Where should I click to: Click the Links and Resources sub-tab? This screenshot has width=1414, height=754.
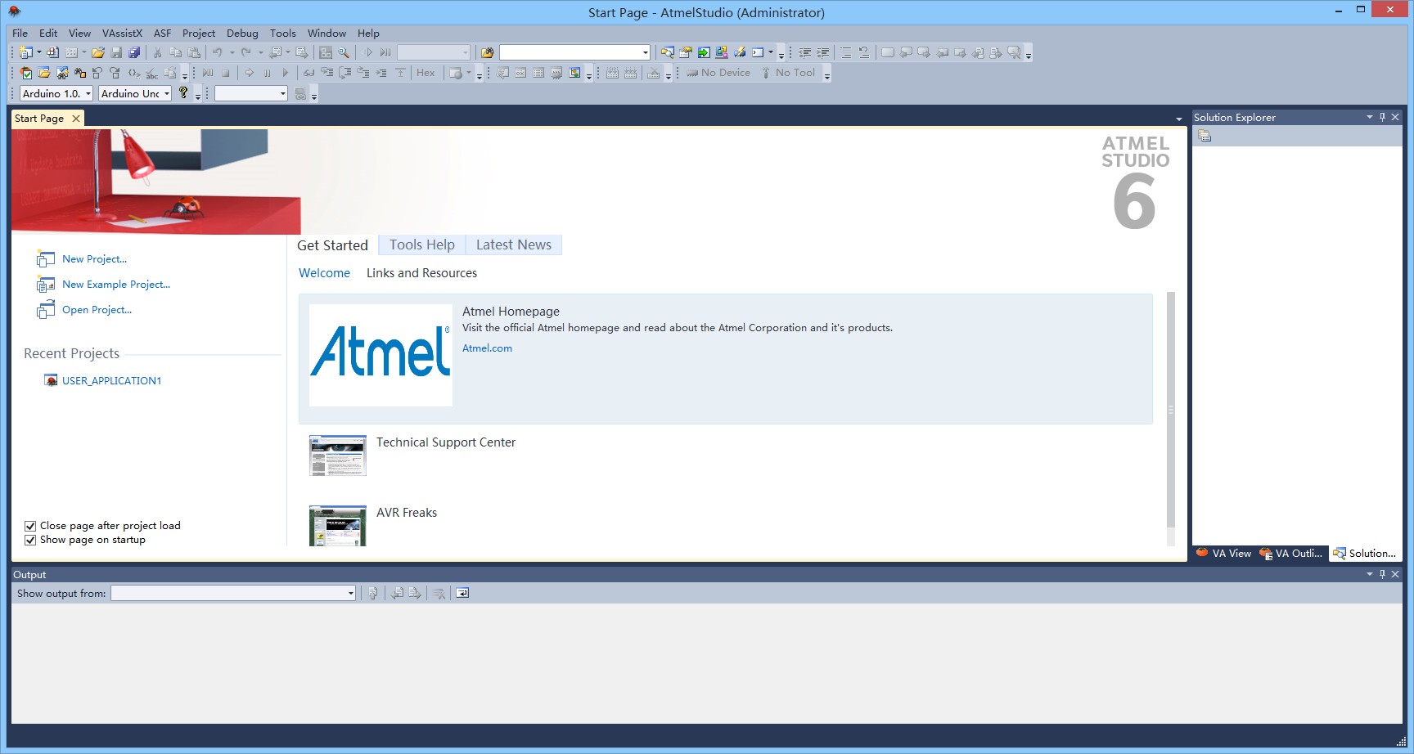421,273
